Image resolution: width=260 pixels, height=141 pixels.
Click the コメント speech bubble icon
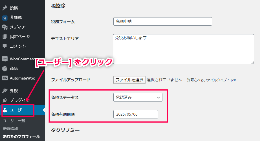click(x=5, y=46)
